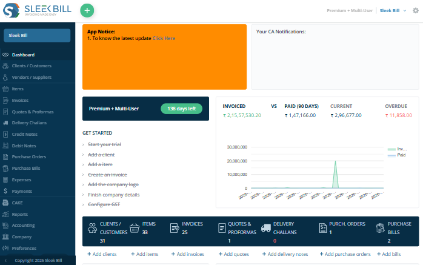Click the Purchase Orders sidebar icon
Screen dimensions: 423x265
(x=5, y=157)
